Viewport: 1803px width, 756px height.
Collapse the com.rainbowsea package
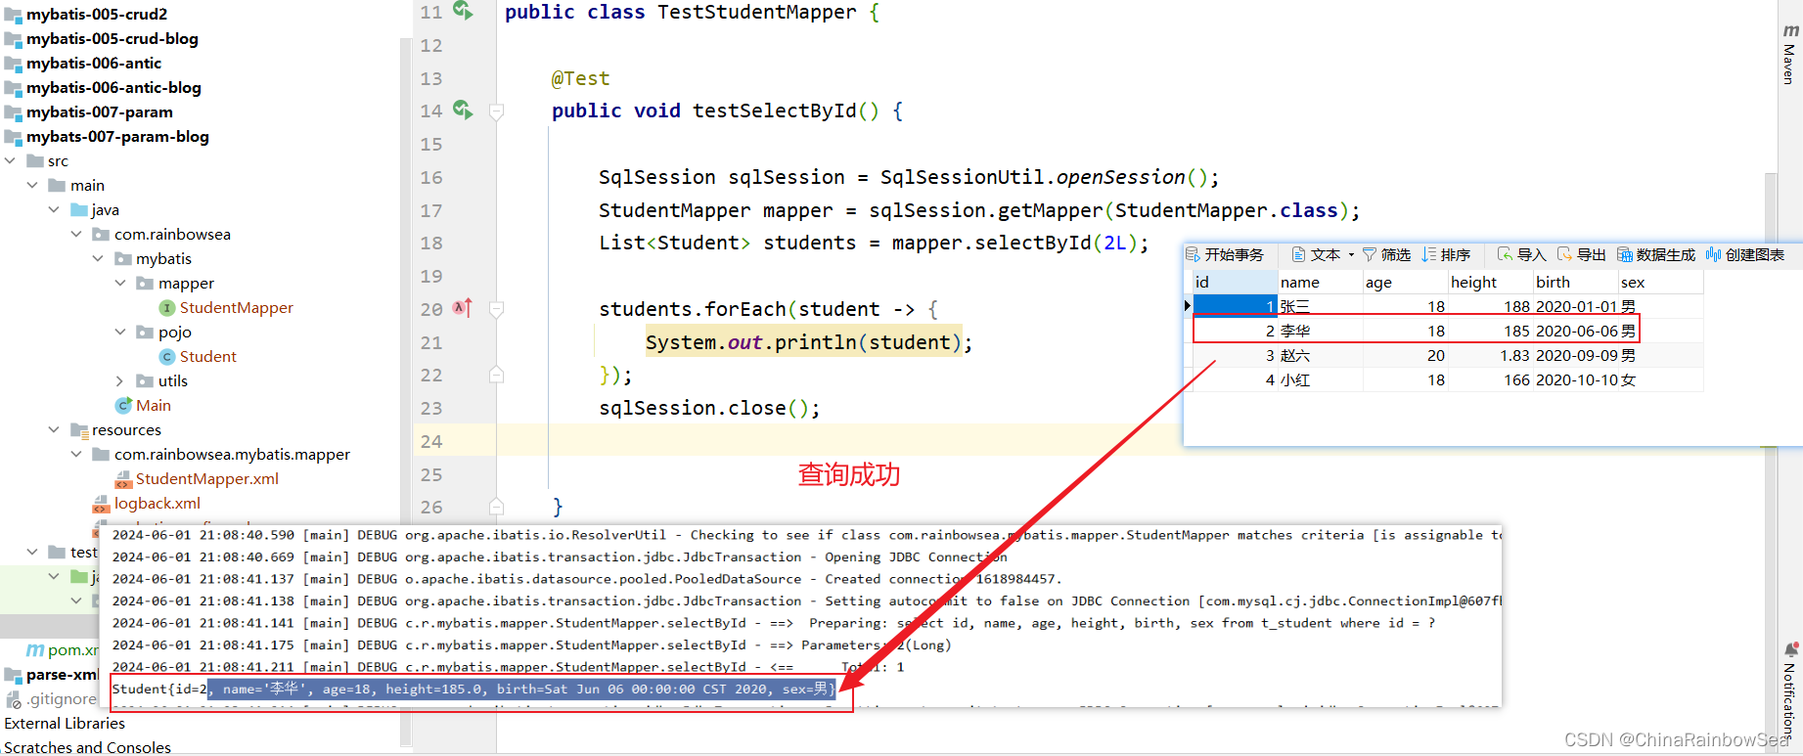click(76, 234)
